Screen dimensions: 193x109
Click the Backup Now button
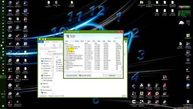coord(112,75)
